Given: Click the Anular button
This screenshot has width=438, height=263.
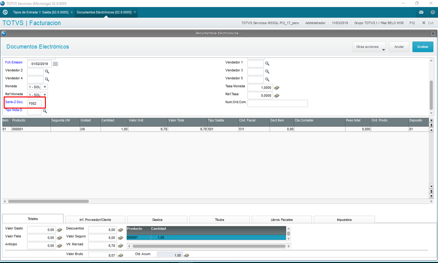Looking at the screenshot, I should coord(399,47).
